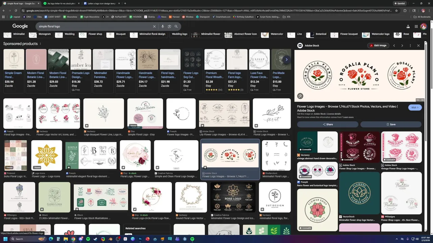The image size is (433, 243).
Task: Open Luxe Faux Flower Circle LILLY product
Action: 259,71
